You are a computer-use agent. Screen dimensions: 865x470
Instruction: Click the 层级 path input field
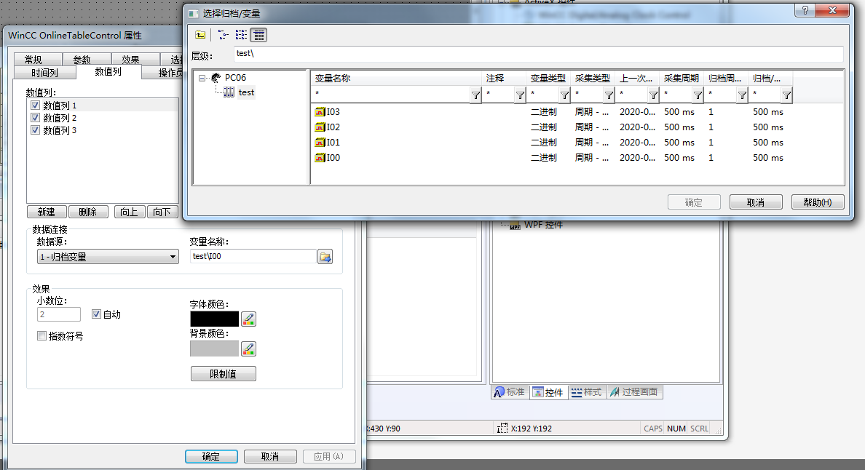click(538, 54)
